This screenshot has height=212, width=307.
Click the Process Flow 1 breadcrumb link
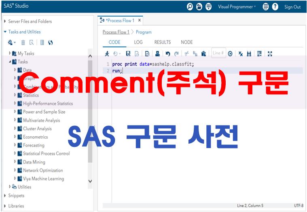click(x=116, y=32)
